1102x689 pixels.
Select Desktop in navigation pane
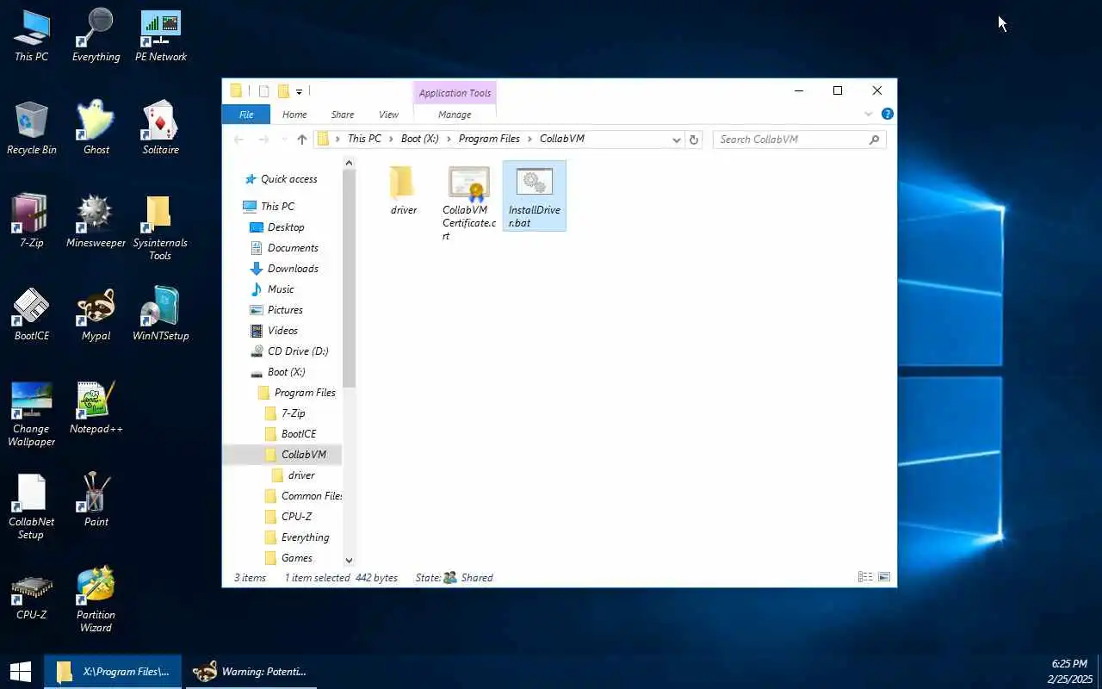pos(286,227)
